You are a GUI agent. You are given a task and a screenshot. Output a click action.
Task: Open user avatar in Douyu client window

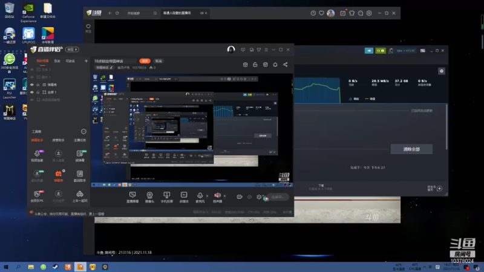(x=330, y=13)
